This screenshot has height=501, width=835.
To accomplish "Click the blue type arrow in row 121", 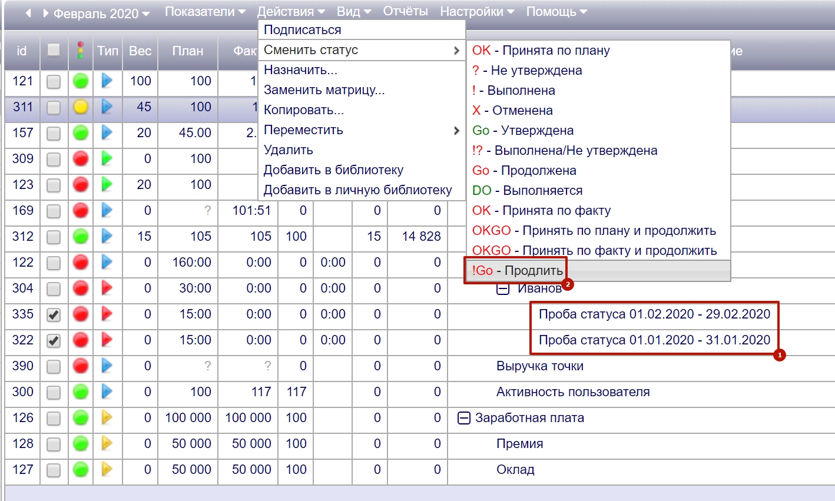I will pos(107,81).
